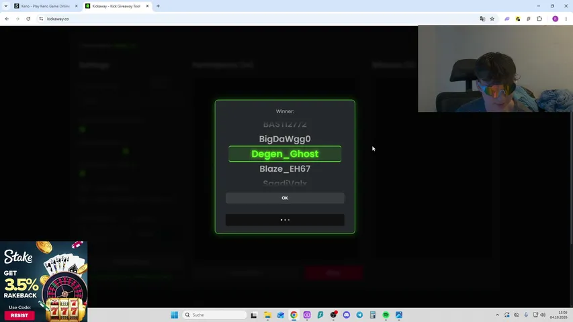Click the Suche taskbar search box
This screenshot has height=322, width=573.
[214, 315]
